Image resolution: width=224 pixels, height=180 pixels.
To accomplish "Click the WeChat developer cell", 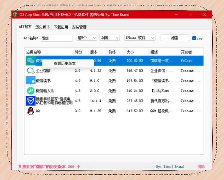I will pos(186,61).
